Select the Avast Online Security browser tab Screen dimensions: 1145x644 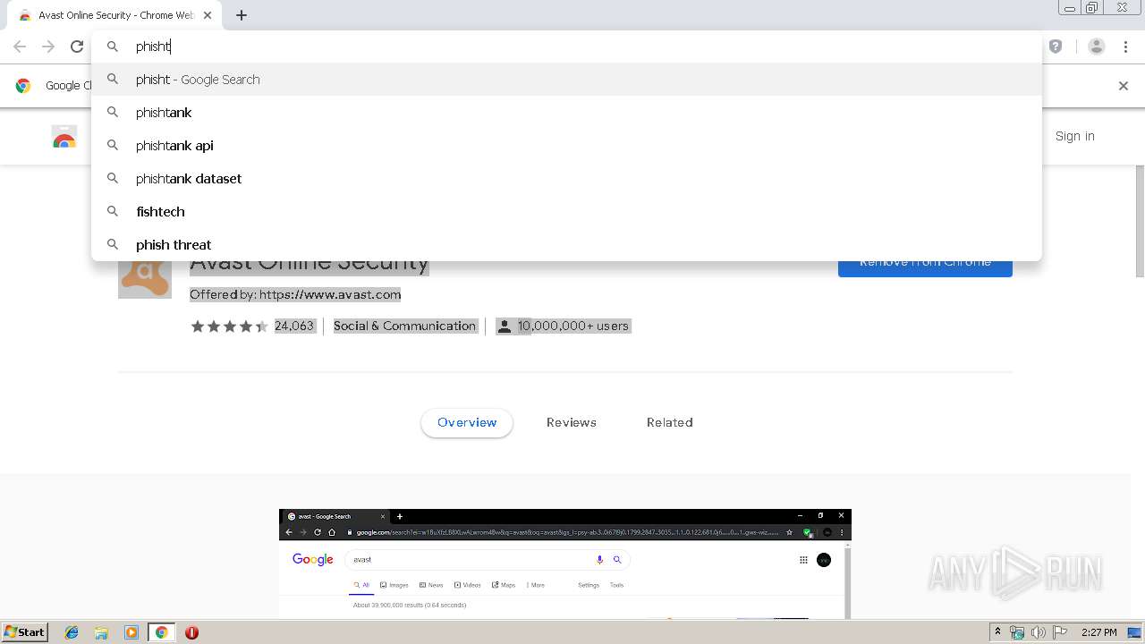pos(114,15)
